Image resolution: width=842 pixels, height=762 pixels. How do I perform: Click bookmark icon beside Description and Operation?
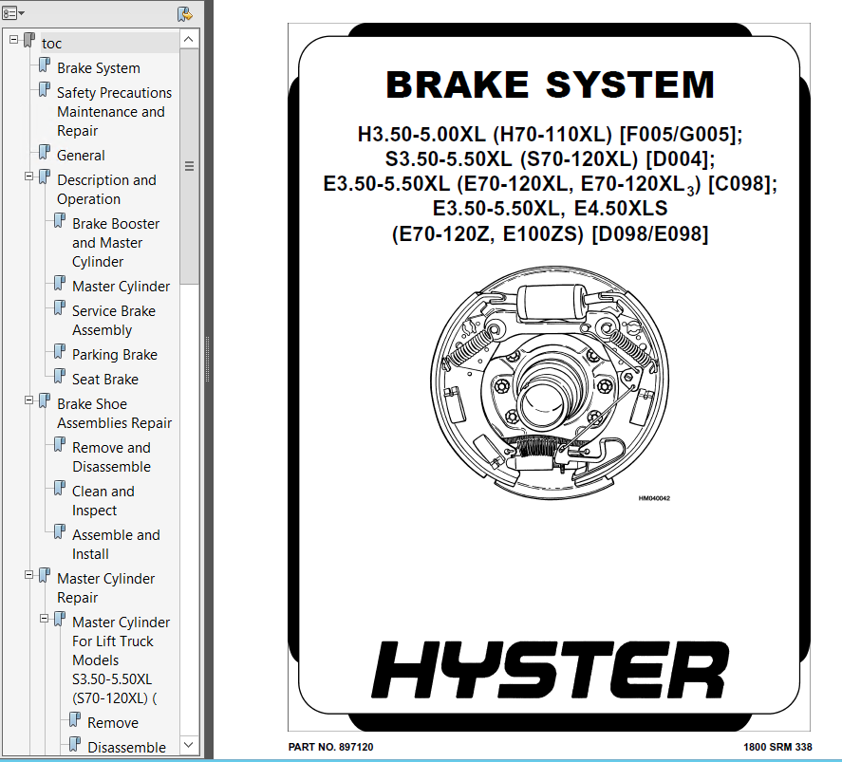click(x=44, y=177)
